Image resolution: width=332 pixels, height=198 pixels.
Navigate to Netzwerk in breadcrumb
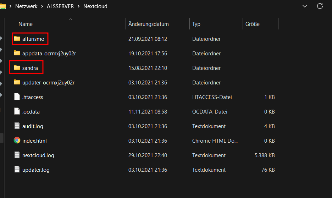click(x=26, y=6)
